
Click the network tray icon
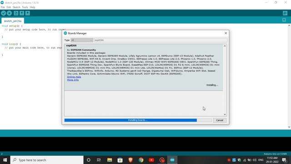pos(245,160)
